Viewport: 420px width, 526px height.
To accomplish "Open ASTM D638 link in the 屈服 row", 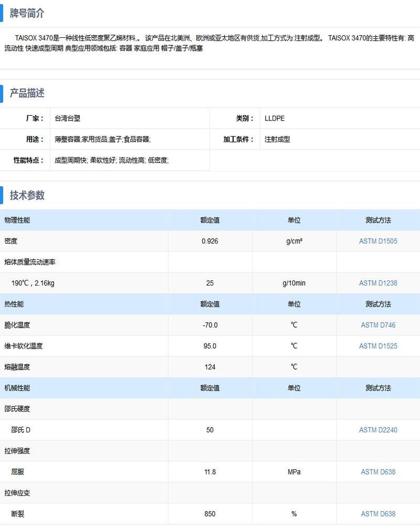I will click(x=378, y=472).
